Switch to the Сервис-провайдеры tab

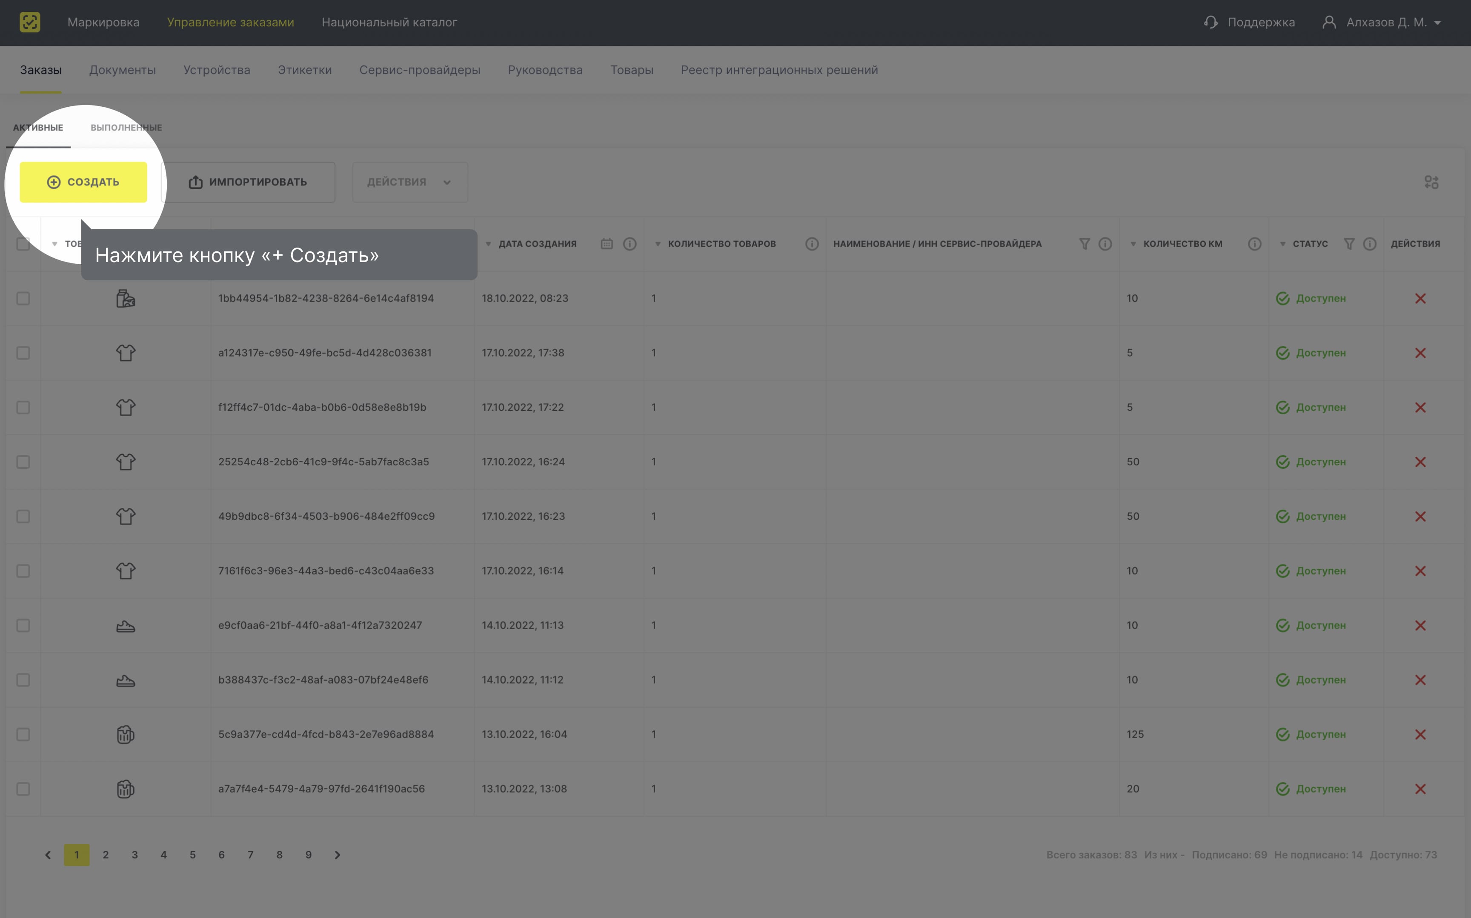point(420,70)
